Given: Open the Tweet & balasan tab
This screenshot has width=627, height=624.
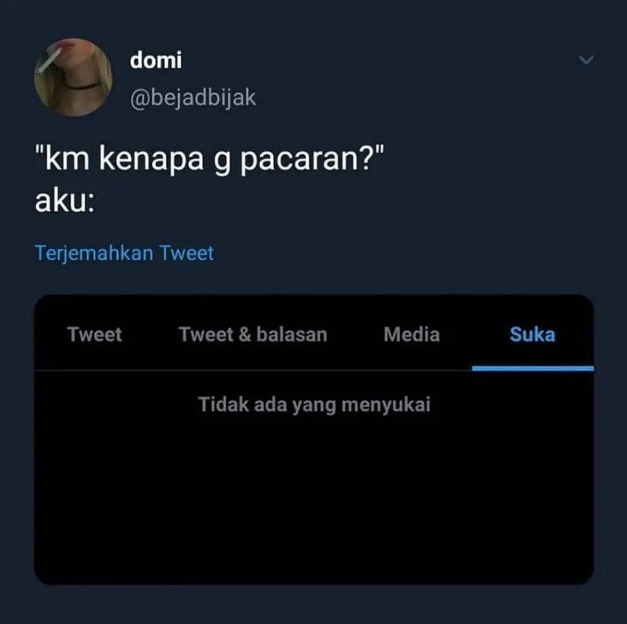Looking at the screenshot, I should [253, 334].
